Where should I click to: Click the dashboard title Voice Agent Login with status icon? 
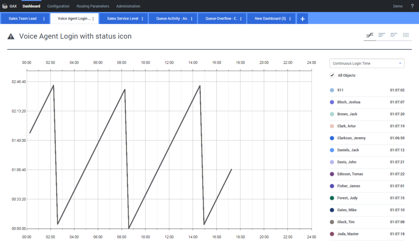pyautogui.click(x=75, y=36)
